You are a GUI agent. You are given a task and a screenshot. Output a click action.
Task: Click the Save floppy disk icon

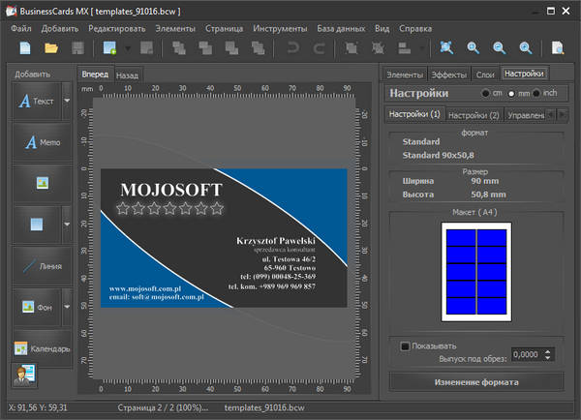[77, 48]
